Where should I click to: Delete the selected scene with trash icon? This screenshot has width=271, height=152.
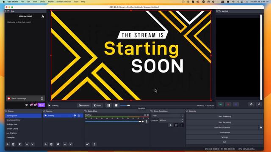[x=13, y=144]
